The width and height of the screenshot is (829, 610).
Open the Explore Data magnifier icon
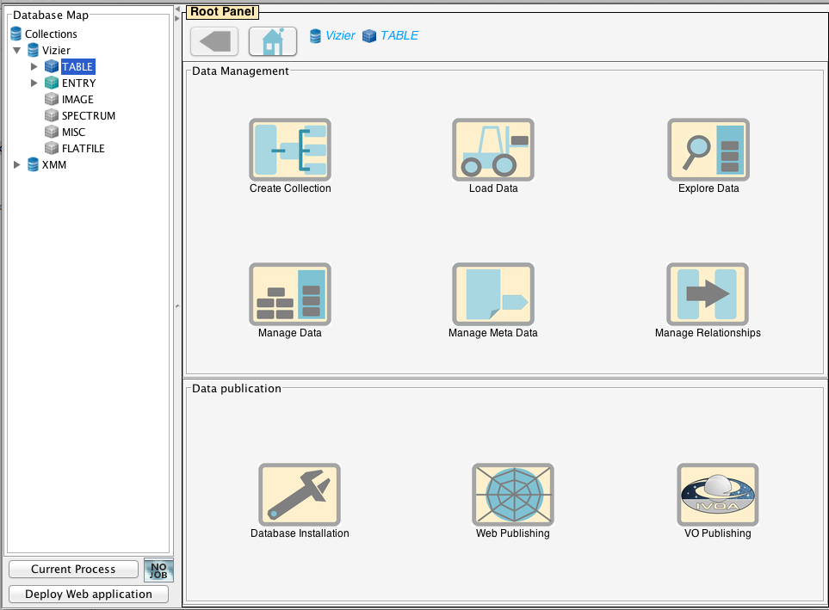pos(708,150)
